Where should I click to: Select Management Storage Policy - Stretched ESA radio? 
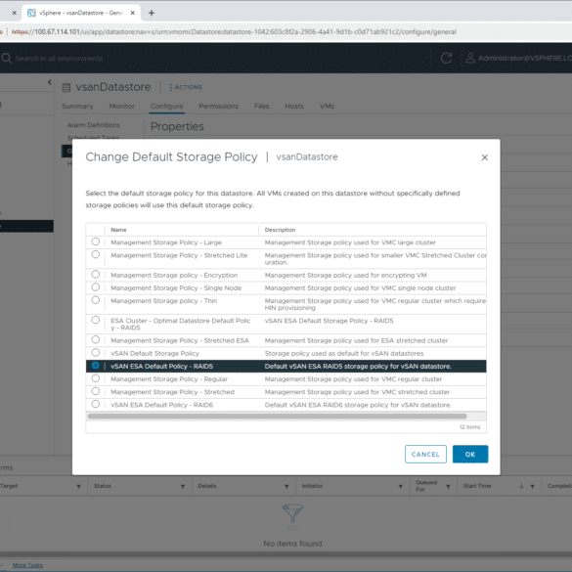pos(96,339)
